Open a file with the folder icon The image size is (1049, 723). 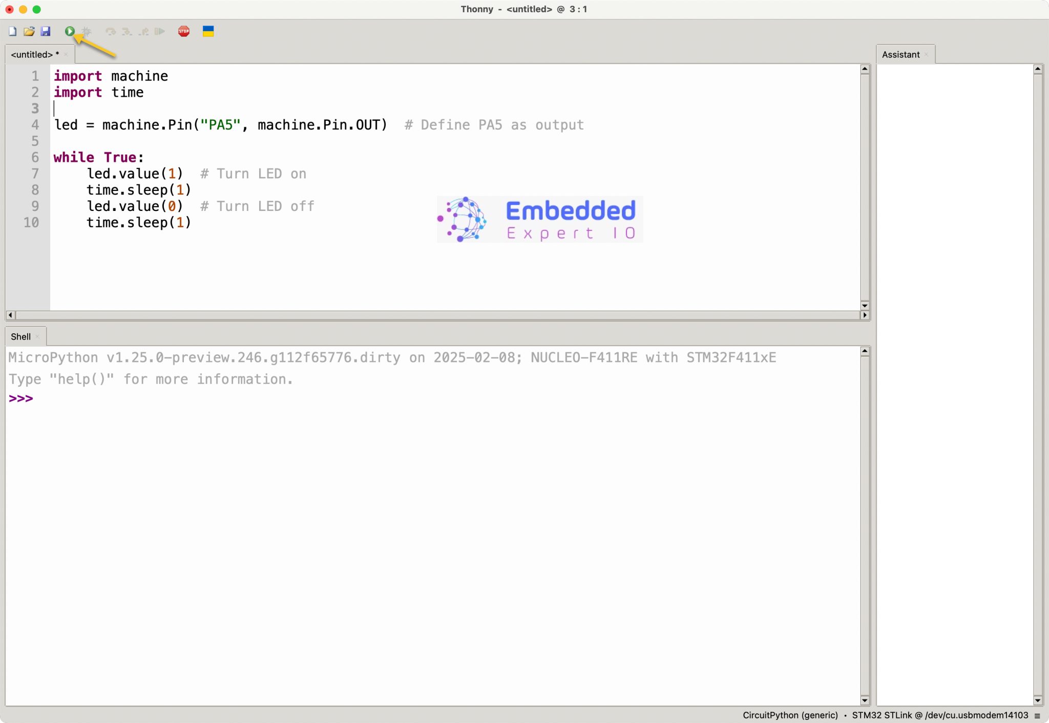pos(29,32)
